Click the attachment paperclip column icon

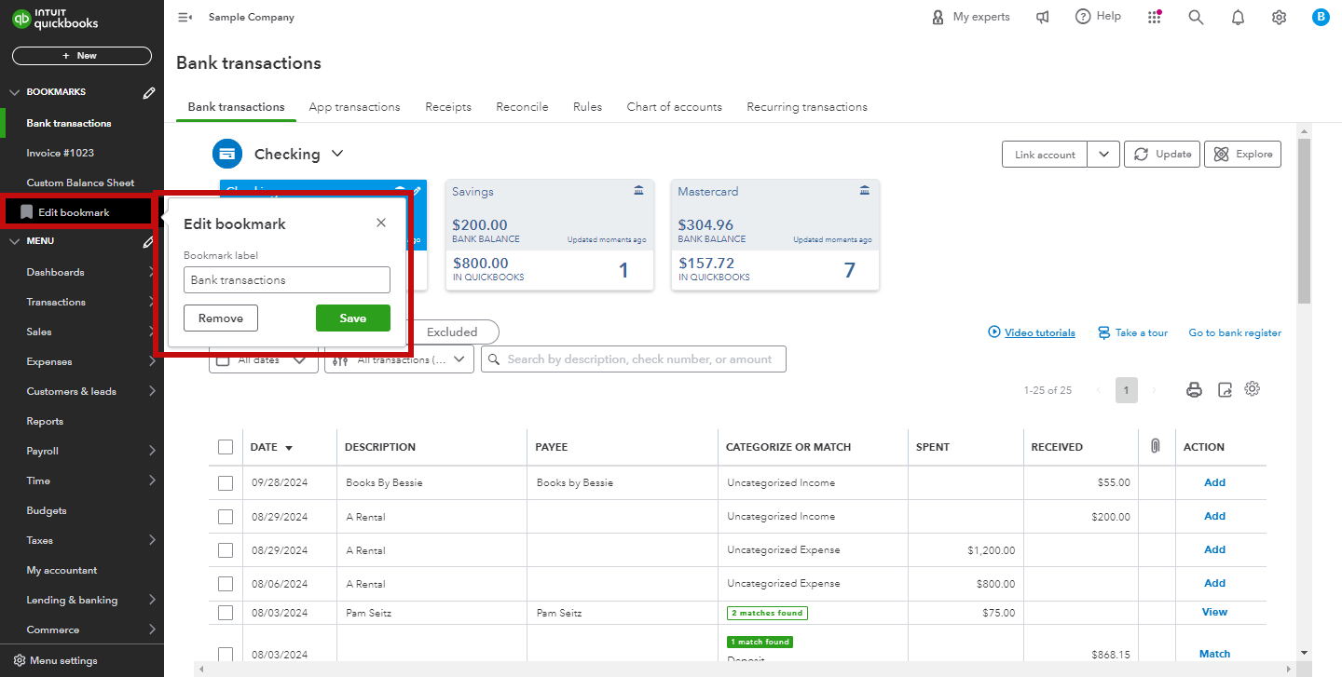1156,446
